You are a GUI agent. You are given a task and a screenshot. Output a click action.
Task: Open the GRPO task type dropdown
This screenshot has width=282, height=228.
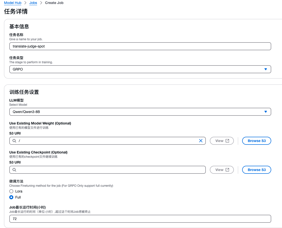click(x=140, y=69)
